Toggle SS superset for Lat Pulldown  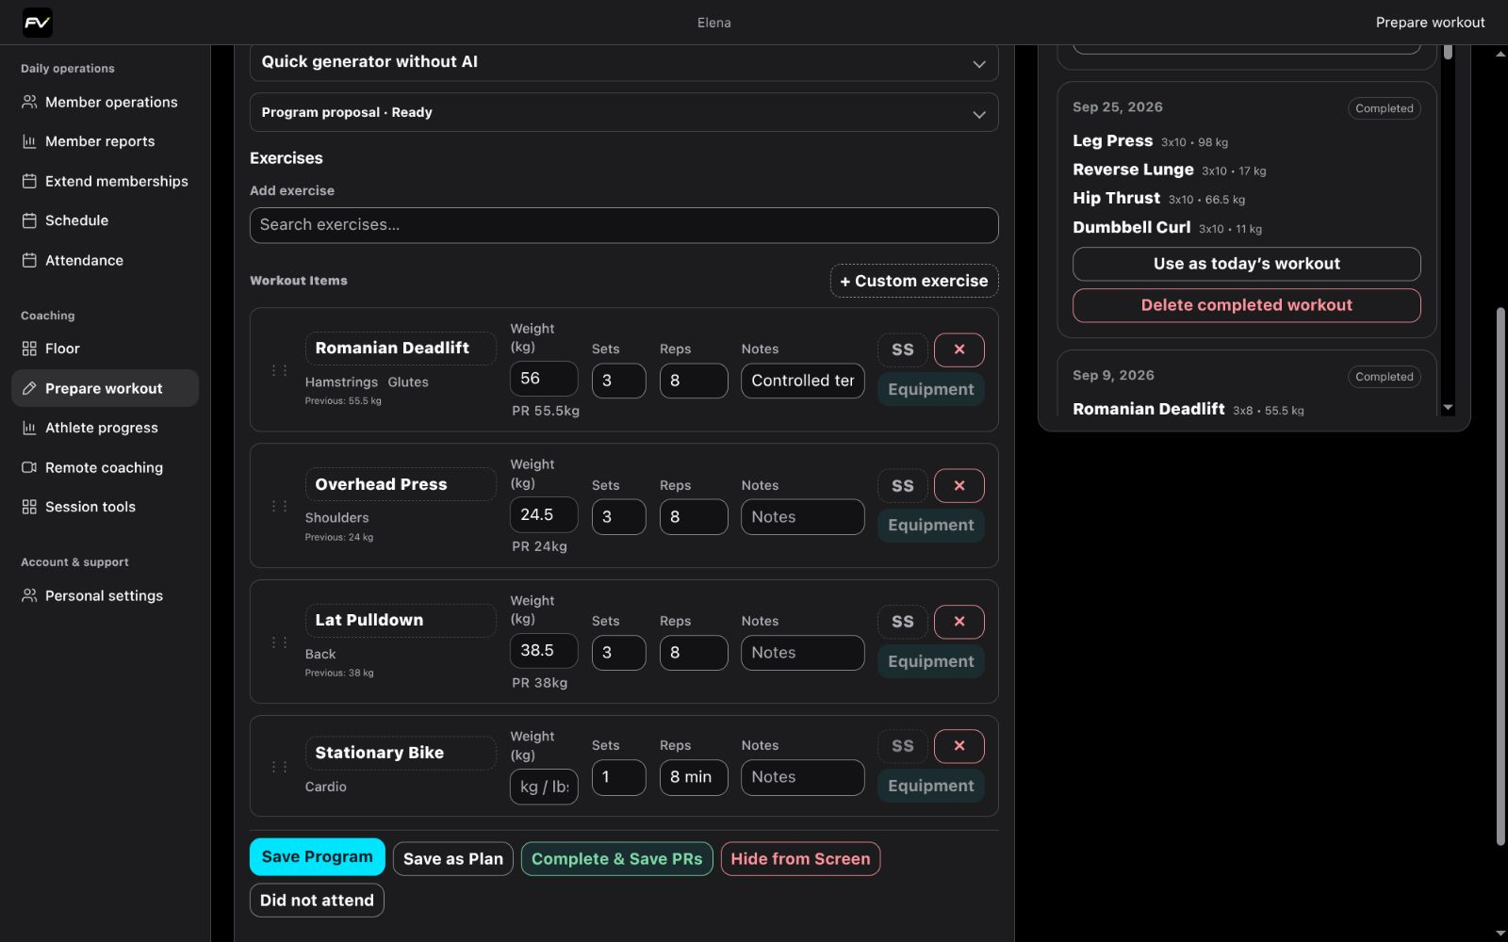point(903,622)
